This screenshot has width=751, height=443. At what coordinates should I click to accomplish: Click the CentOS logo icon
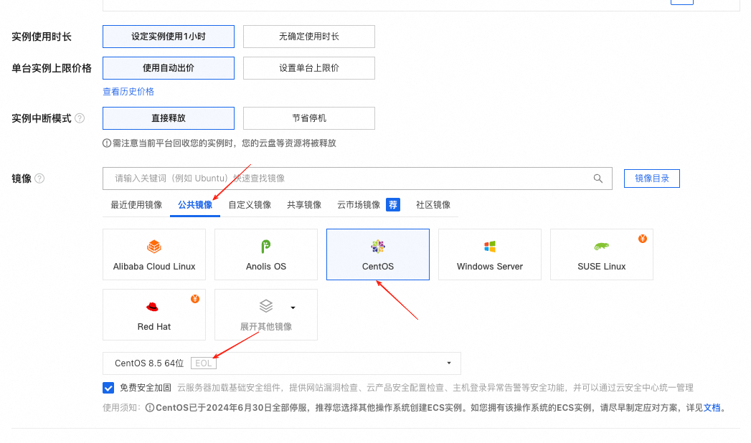point(378,247)
